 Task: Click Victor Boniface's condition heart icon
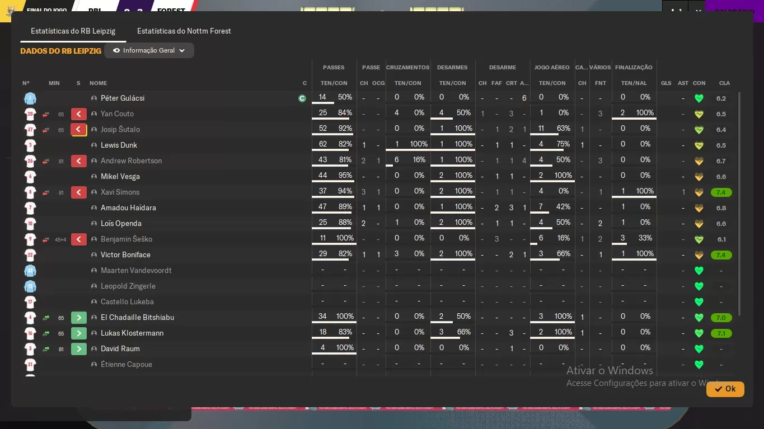point(699,255)
